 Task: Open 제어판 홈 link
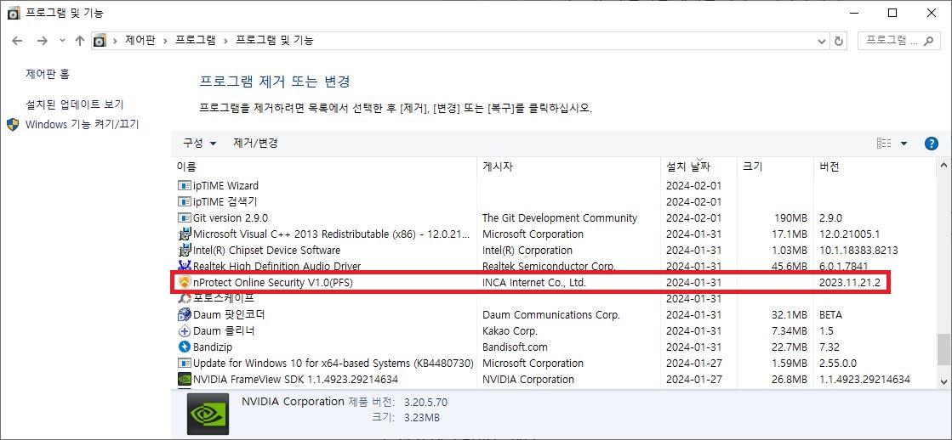click(48, 74)
